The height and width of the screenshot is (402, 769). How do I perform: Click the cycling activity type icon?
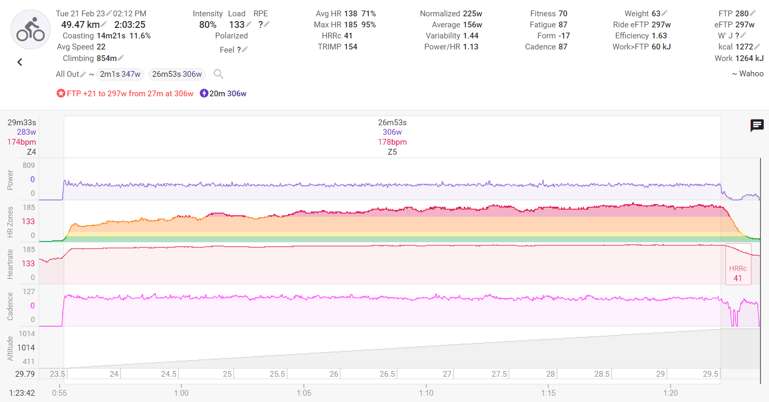coord(31,30)
